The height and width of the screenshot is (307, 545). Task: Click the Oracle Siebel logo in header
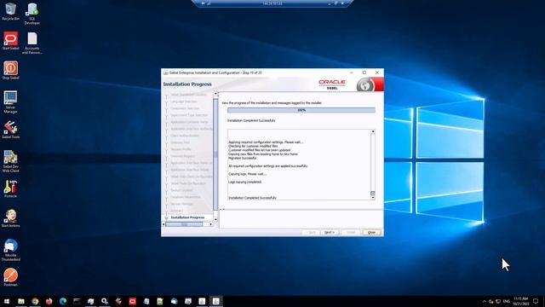(332, 84)
